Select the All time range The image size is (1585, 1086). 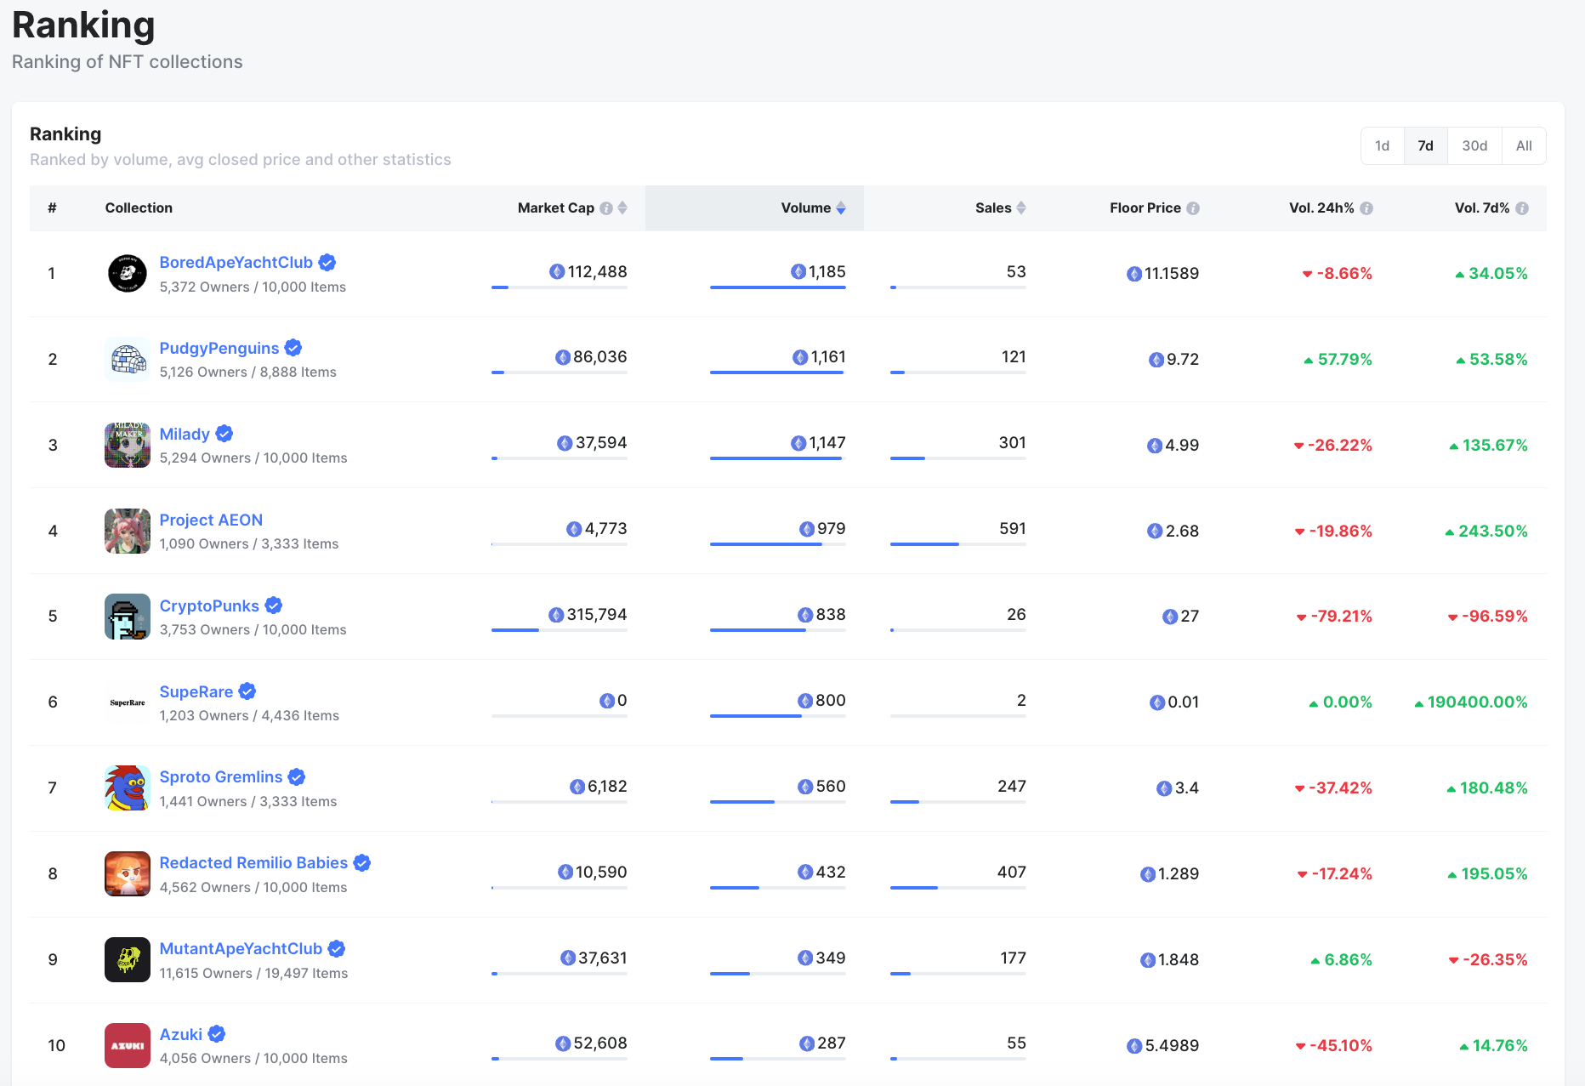click(x=1524, y=146)
